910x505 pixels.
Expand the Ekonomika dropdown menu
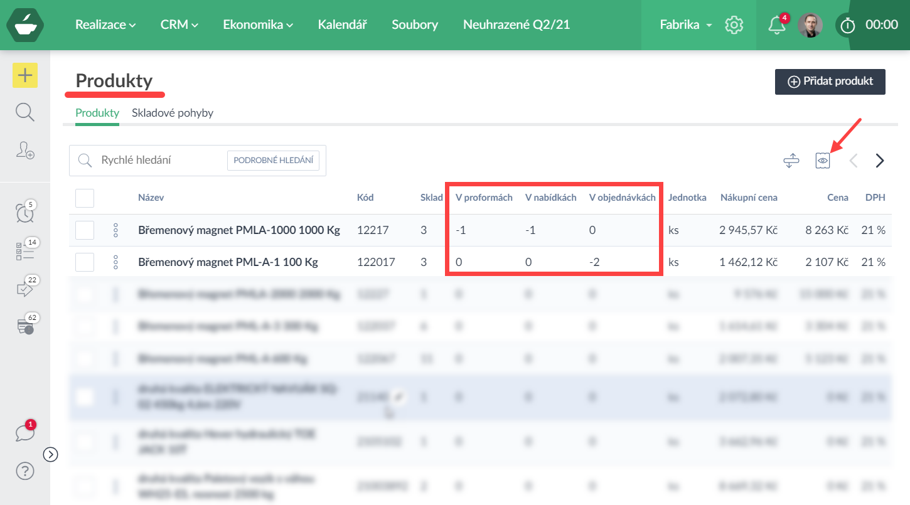coord(258,25)
